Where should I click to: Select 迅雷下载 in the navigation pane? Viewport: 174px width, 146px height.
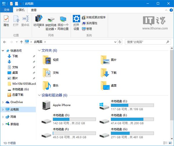[18, 95]
